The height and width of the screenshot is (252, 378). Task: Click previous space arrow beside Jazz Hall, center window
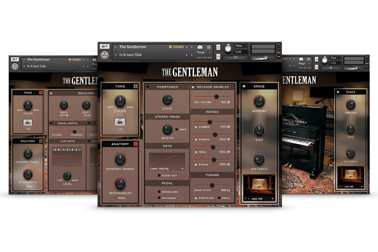(245, 199)
